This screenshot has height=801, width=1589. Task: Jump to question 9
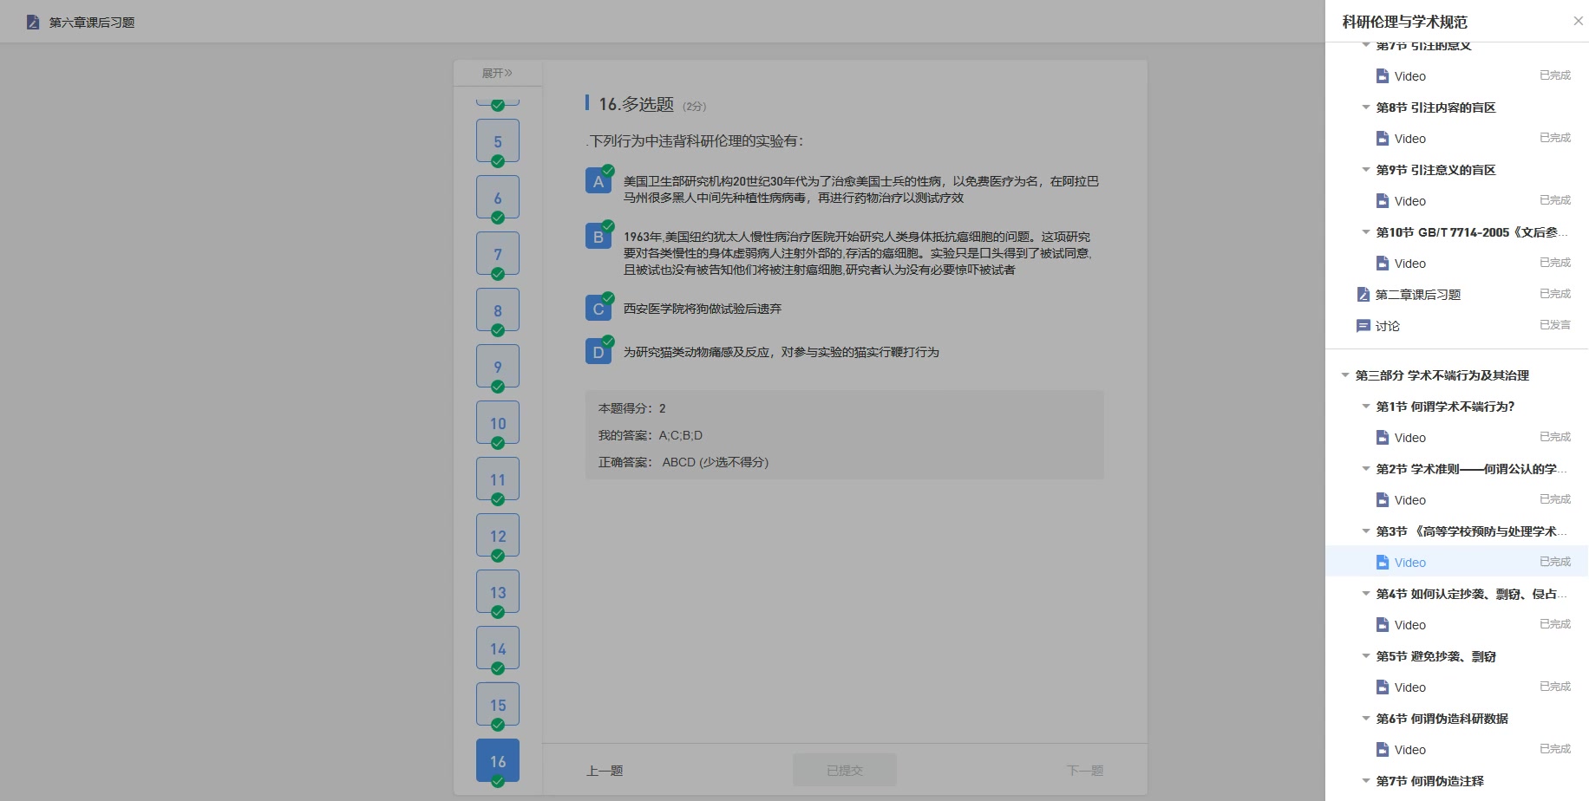498,367
